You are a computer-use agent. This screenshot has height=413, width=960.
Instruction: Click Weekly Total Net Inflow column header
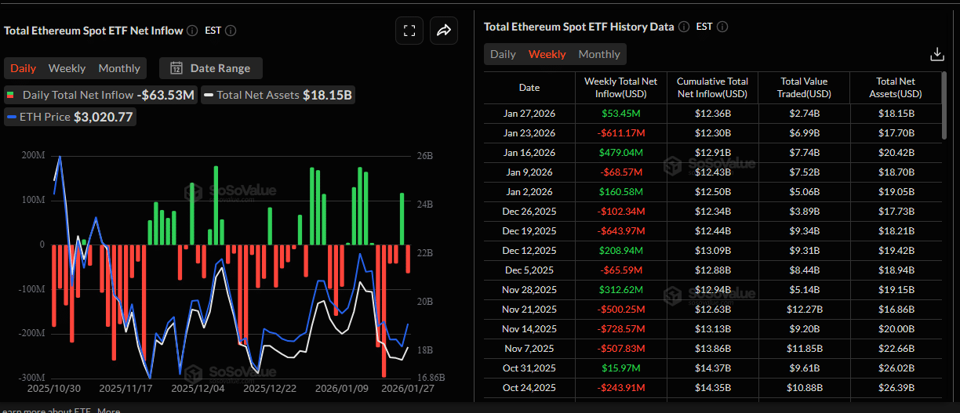621,87
